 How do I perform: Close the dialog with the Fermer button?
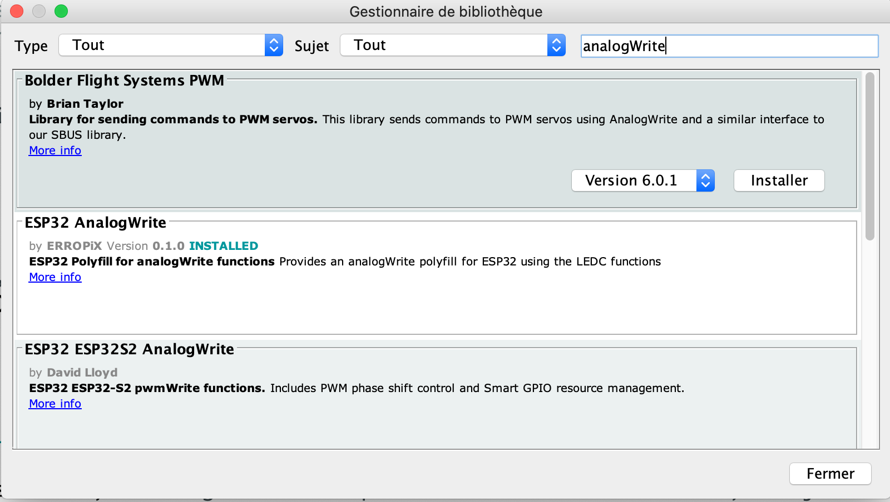pos(830,474)
